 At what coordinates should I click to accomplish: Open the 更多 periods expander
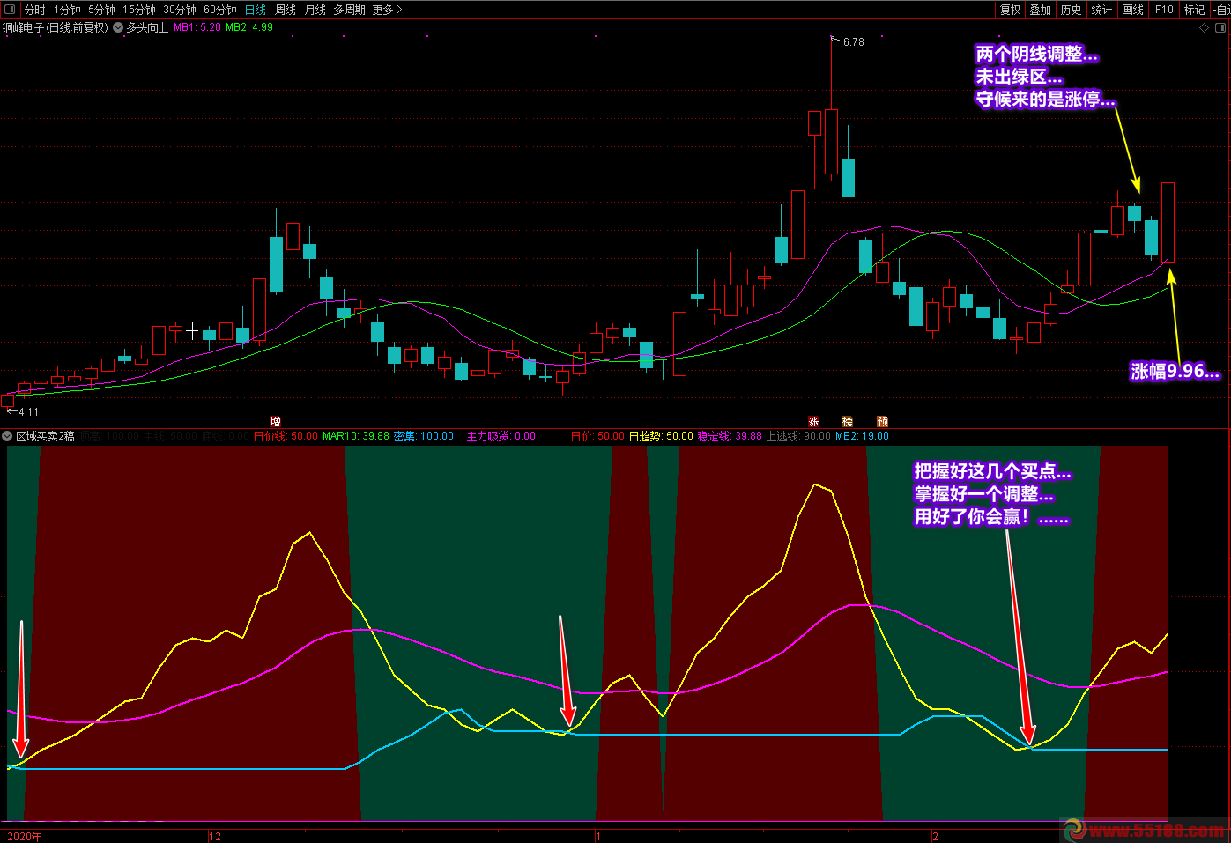click(387, 10)
